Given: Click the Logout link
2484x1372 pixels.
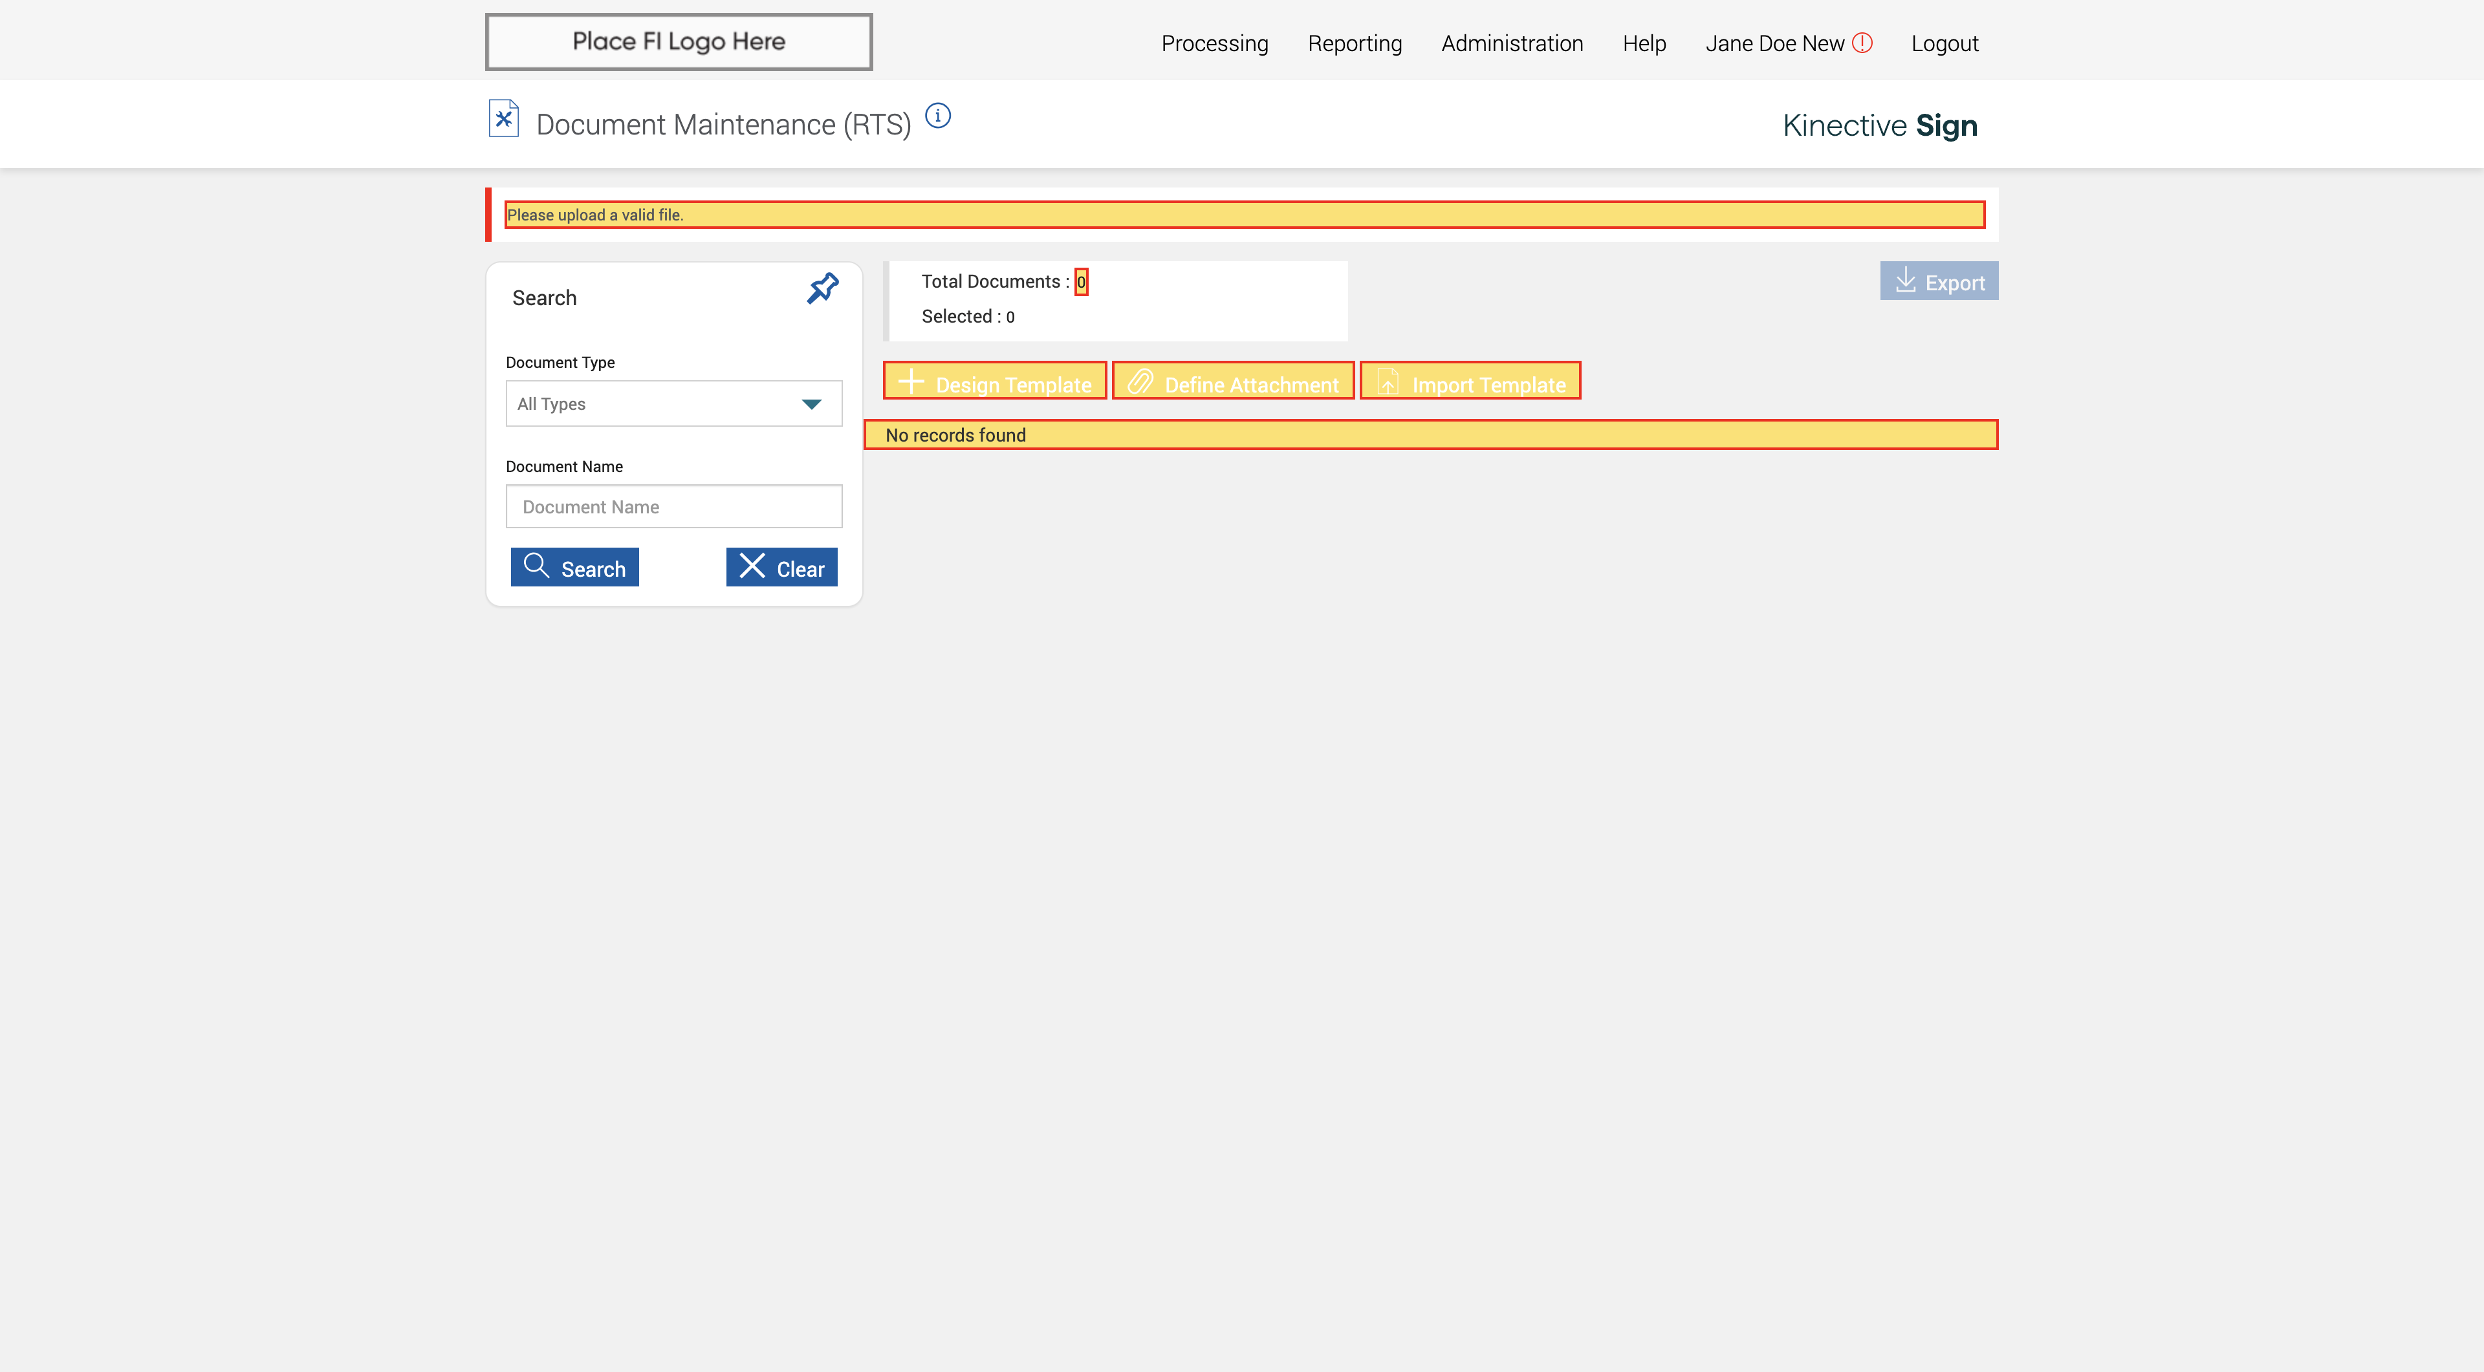Looking at the screenshot, I should pos(1944,43).
